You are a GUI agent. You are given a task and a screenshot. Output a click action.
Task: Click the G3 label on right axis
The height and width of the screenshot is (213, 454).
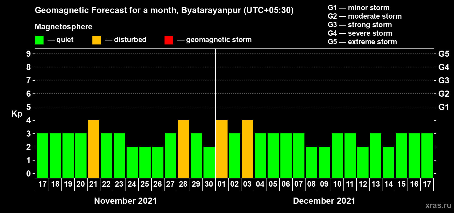pos(444,80)
